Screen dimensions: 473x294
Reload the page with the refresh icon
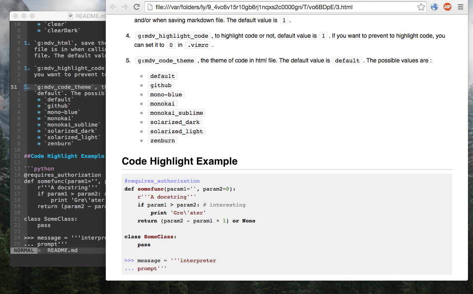click(137, 7)
